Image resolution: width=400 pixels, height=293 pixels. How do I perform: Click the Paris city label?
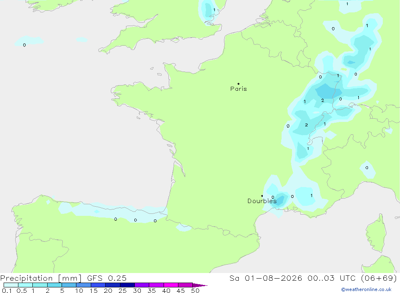coord(238,89)
